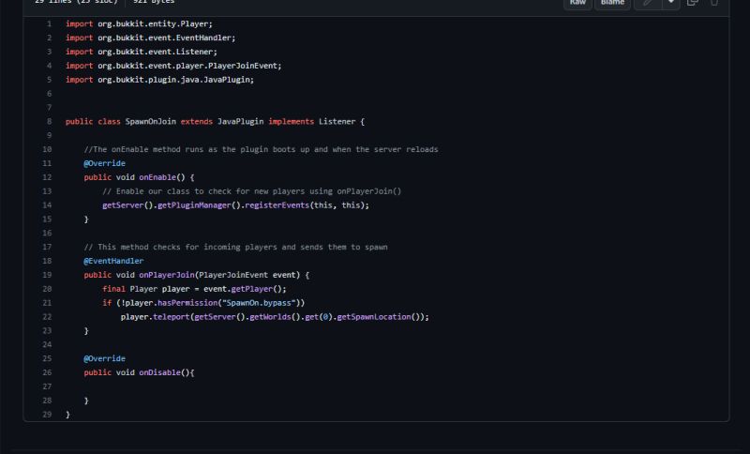Click the SpawnOnJoin class name
This screenshot has height=454, width=750.
(151, 122)
